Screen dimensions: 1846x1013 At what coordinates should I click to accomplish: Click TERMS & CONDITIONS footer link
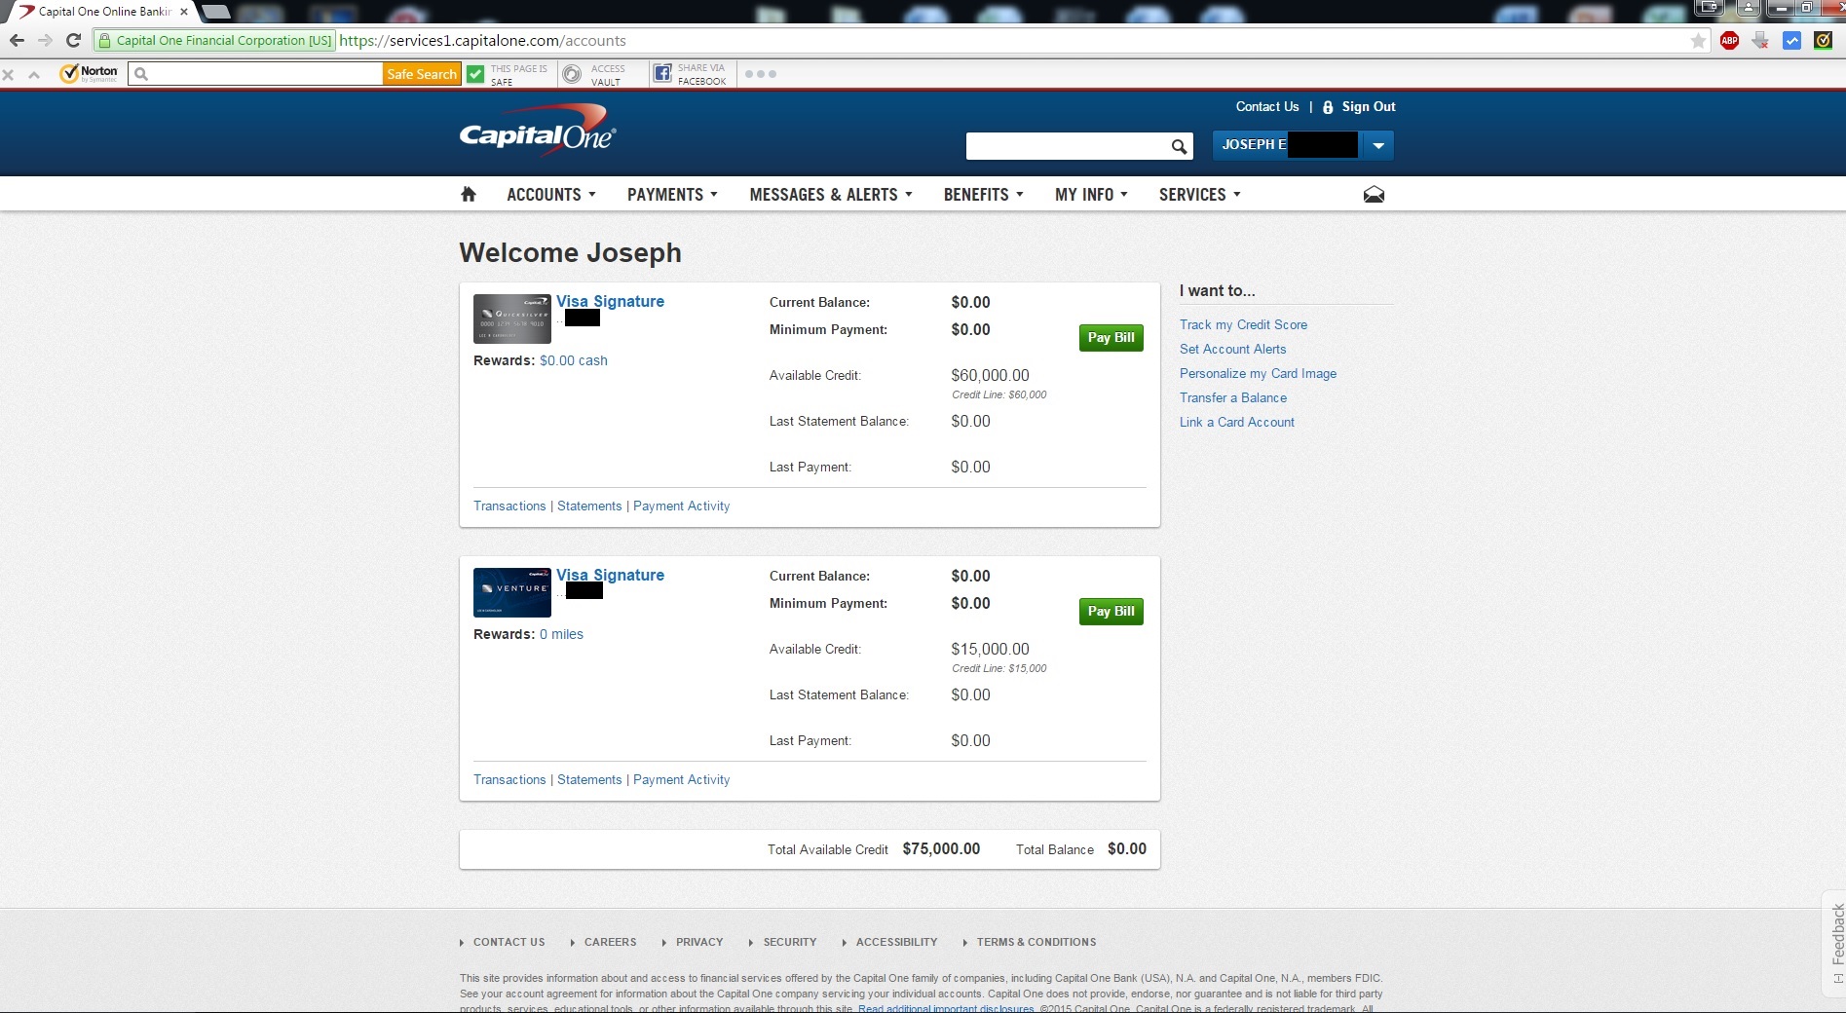pos(1036,943)
